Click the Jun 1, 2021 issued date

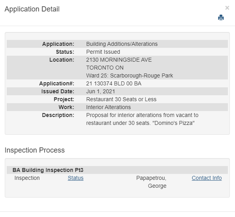point(101,91)
